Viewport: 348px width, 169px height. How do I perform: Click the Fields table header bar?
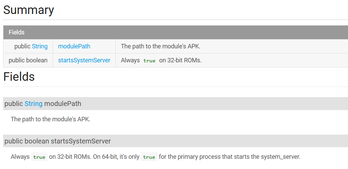176,32
